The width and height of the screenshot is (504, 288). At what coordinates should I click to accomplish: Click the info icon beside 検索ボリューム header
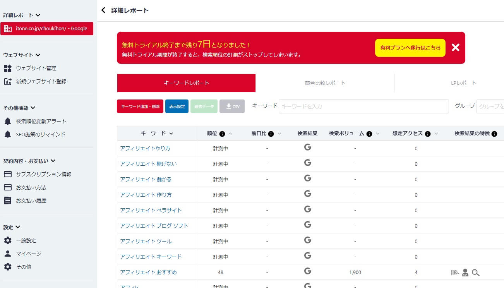pos(369,134)
